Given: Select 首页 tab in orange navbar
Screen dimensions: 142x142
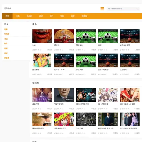Looking at the screenshot, I should tap(7, 16).
